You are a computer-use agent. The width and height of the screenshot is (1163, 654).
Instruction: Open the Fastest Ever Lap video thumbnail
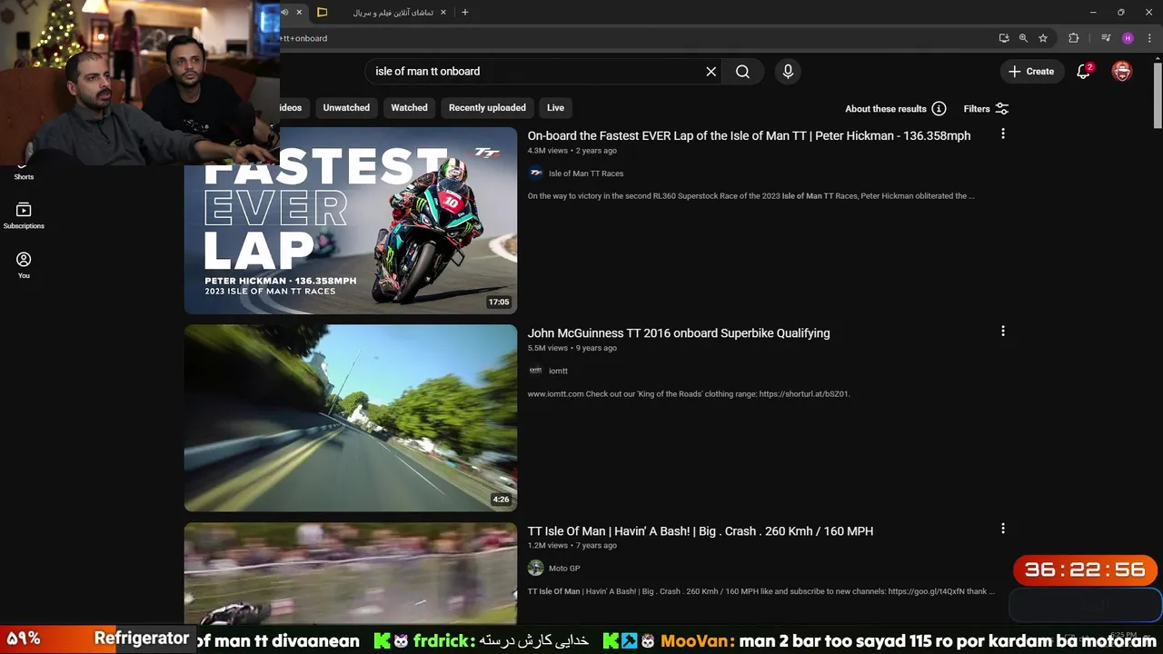pos(351,221)
